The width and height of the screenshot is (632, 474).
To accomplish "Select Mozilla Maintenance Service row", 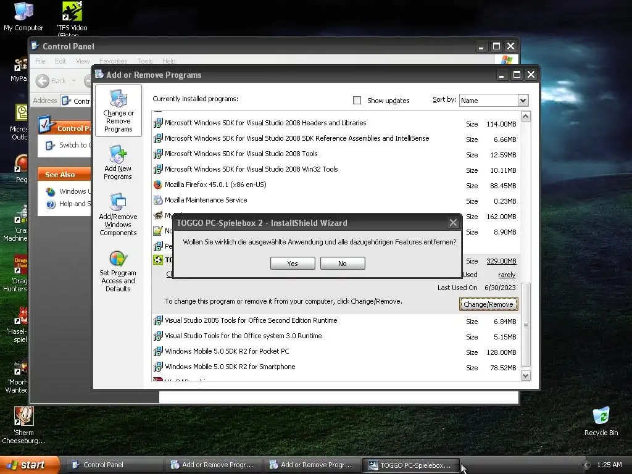I will pyautogui.click(x=336, y=200).
